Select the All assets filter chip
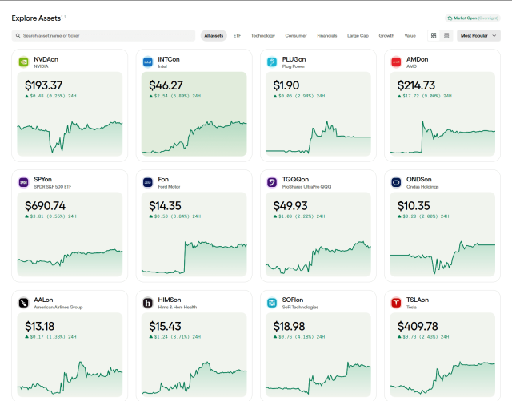 pos(214,35)
